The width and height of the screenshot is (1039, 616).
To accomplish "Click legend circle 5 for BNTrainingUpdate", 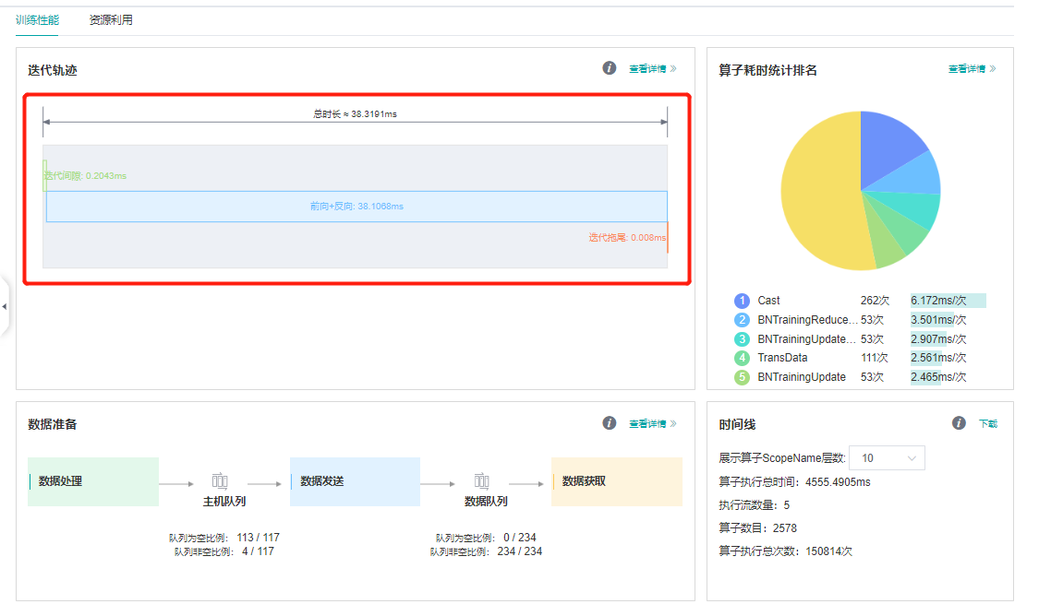I will [x=742, y=377].
